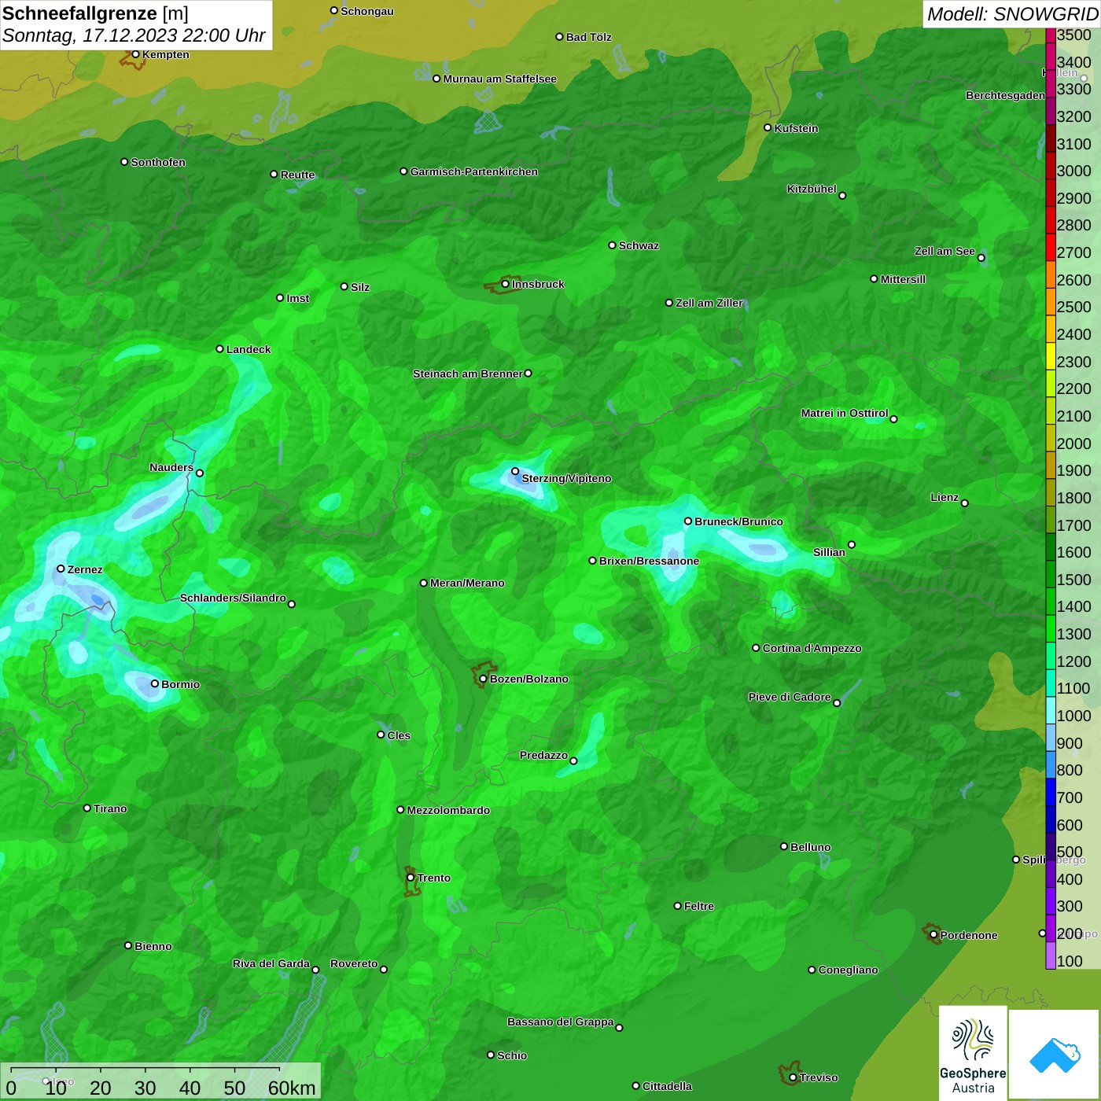Screen dimensions: 1101x1101
Task: Click the Schongau location dot
Action: pos(334,11)
